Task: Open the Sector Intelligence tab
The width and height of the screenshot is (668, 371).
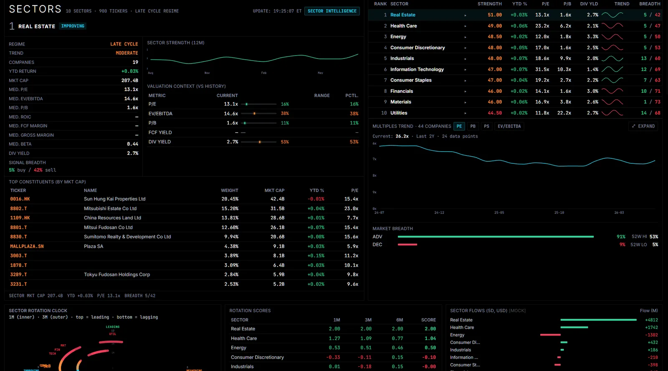Action: (332, 11)
